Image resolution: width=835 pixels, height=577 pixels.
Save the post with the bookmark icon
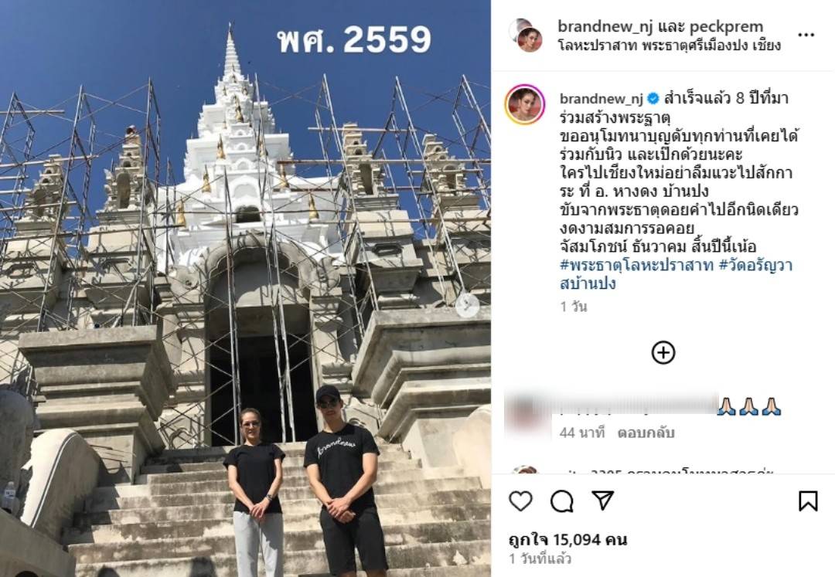pos(808,501)
